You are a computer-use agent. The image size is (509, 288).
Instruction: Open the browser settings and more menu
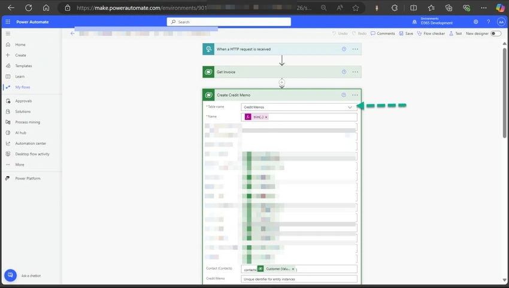[484, 8]
